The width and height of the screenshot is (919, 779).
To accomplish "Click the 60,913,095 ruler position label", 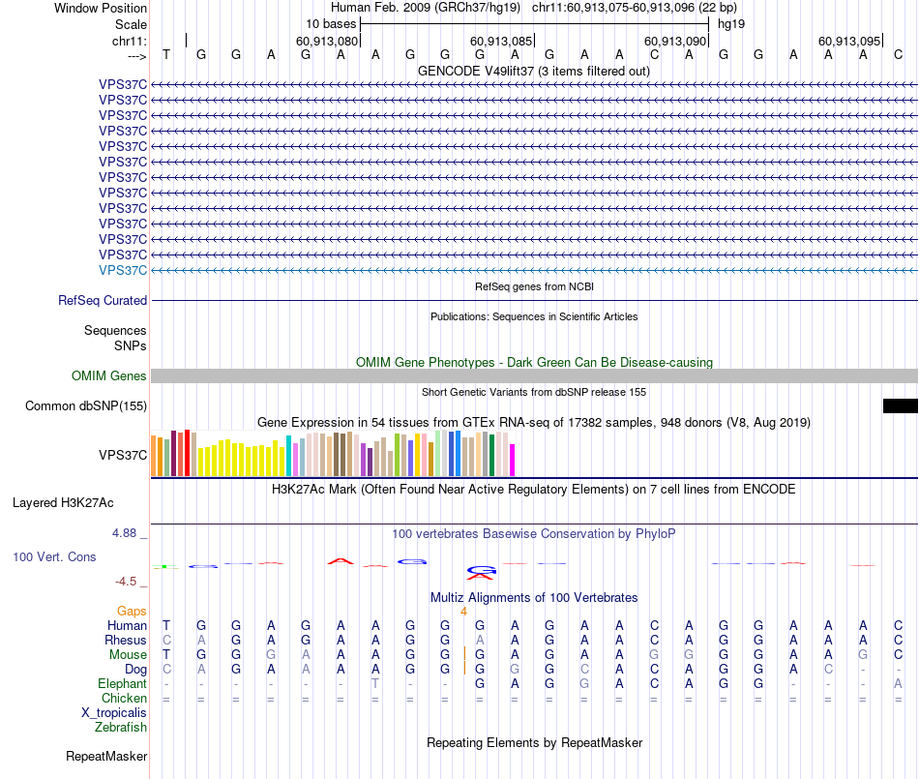I will click(849, 41).
